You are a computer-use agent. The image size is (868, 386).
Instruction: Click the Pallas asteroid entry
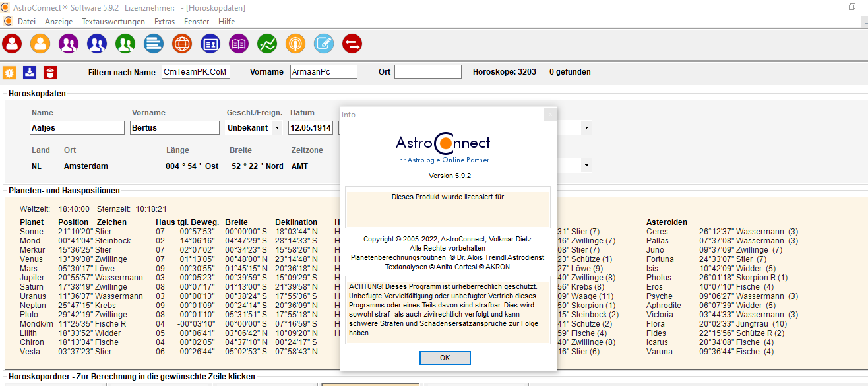(658, 241)
